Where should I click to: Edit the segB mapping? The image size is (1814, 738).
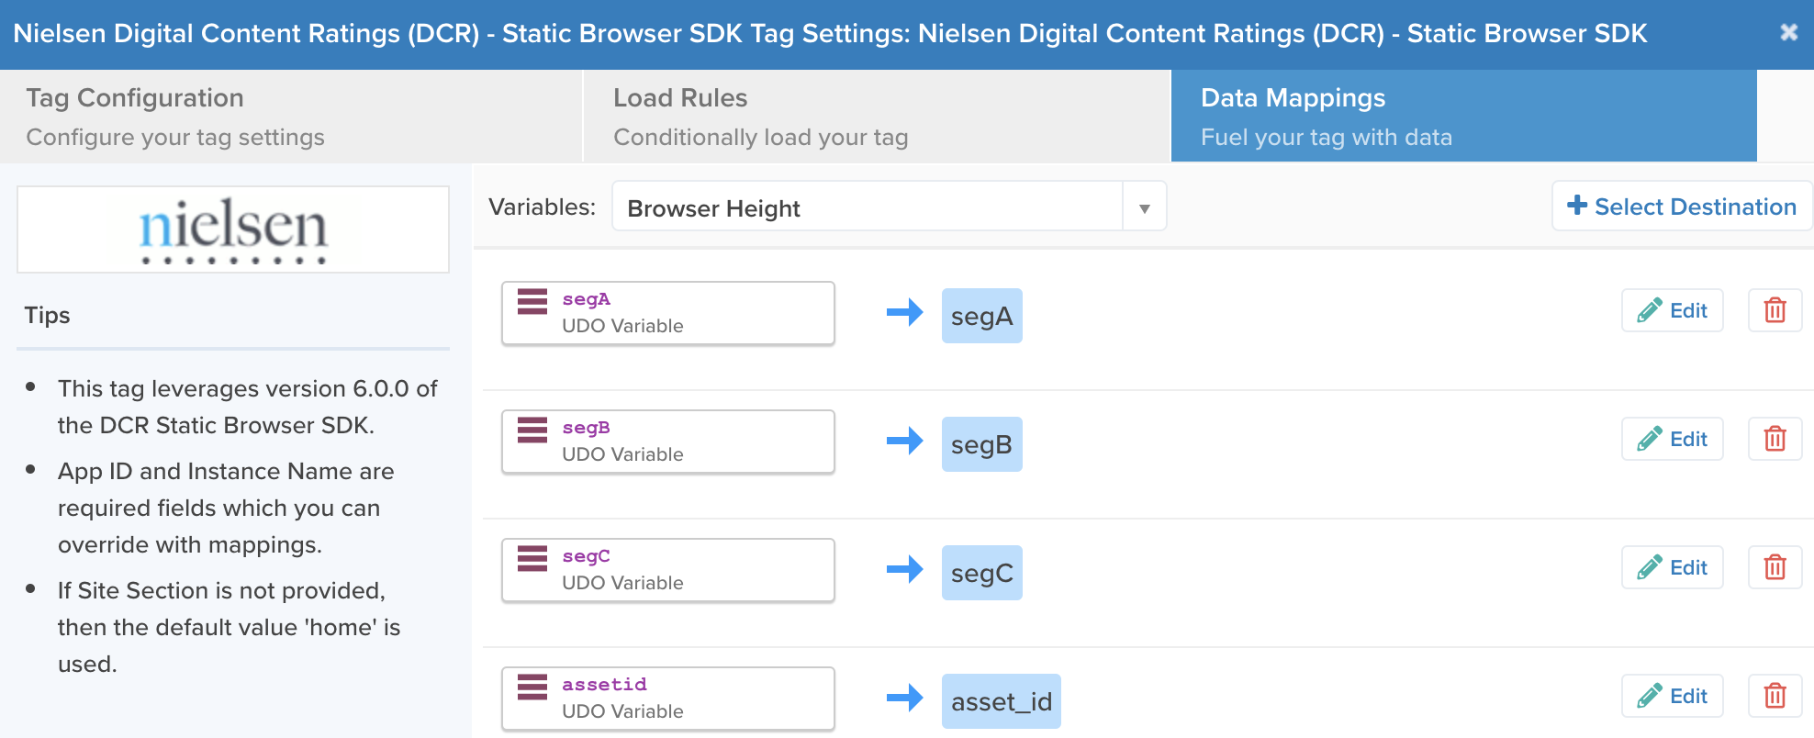(1672, 439)
